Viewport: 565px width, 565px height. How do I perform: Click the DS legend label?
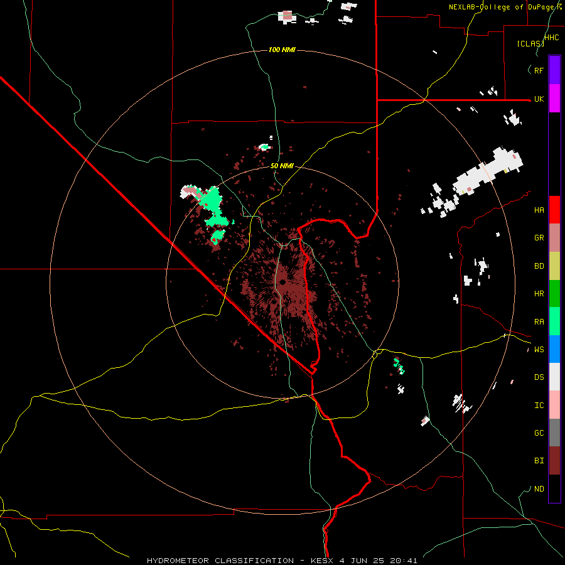click(539, 377)
